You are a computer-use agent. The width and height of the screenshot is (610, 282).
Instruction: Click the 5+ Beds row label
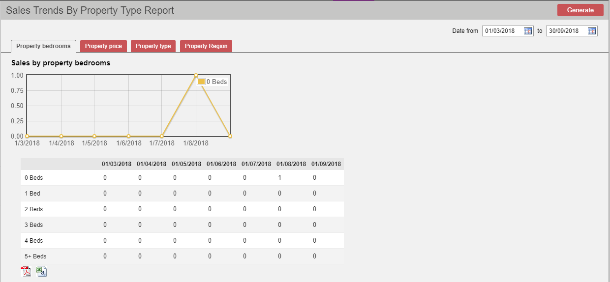pyautogui.click(x=35, y=256)
